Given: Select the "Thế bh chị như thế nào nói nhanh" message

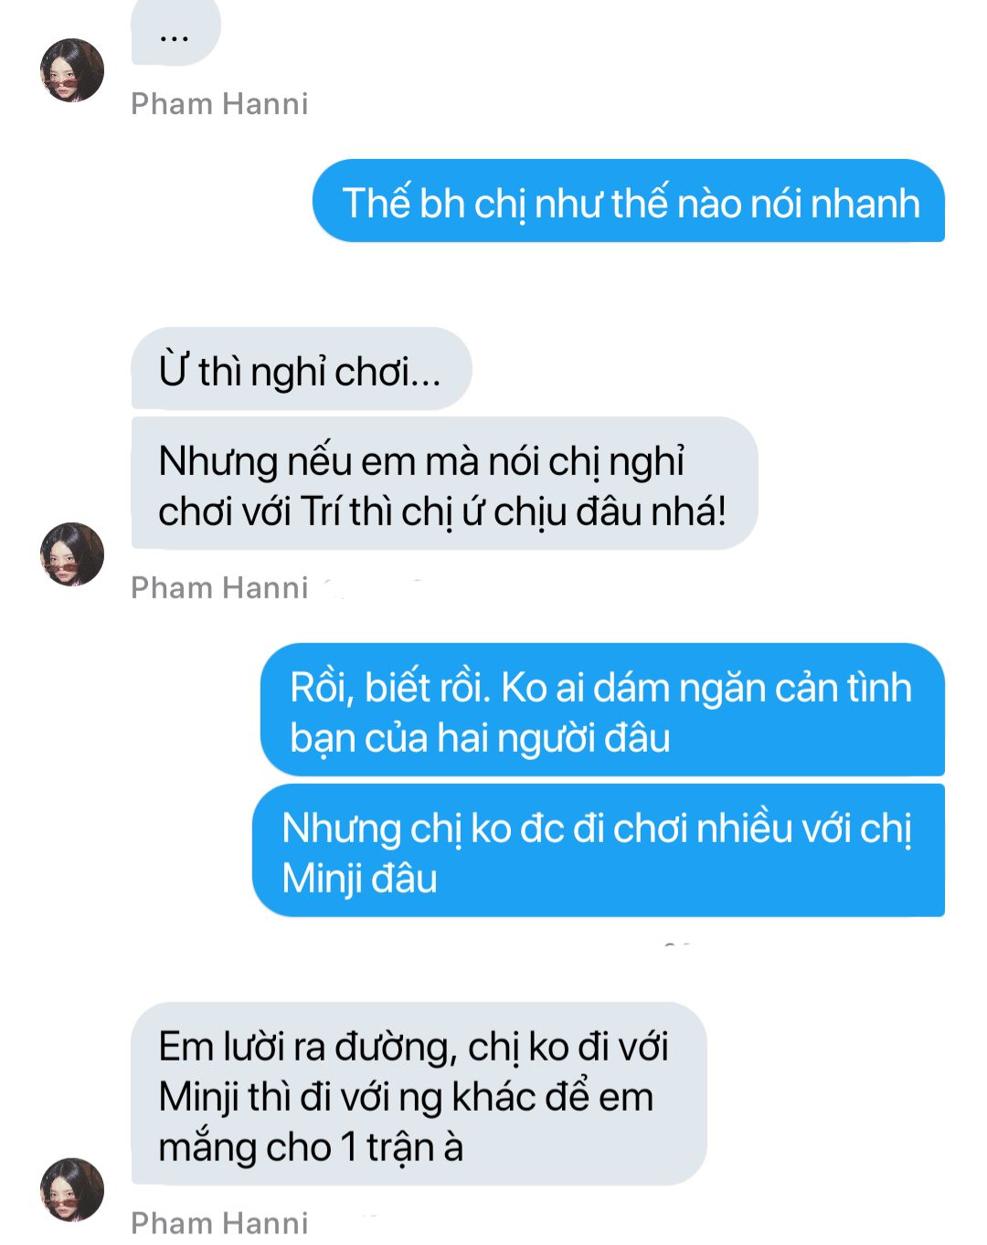Looking at the screenshot, I should pyautogui.click(x=629, y=201).
